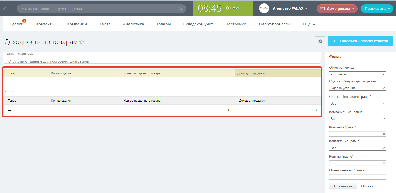The width and height of the screenshot is (396, 193).
Task: Go to the Товары tab
Action: [x=163, y=24]
